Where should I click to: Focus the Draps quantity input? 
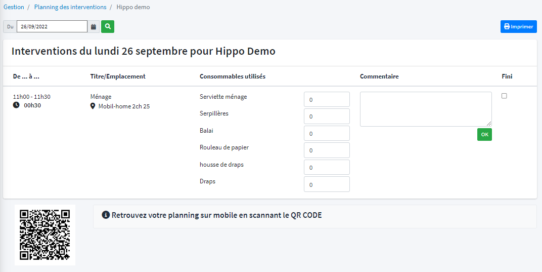tap(327, 184)
